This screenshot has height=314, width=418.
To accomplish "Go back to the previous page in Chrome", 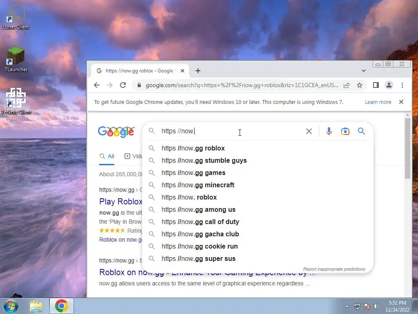I will [x=97, y=85].
